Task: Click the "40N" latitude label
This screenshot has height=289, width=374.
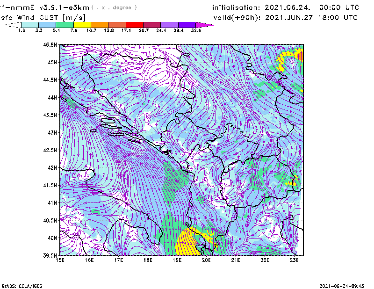Action: (52, 238)
